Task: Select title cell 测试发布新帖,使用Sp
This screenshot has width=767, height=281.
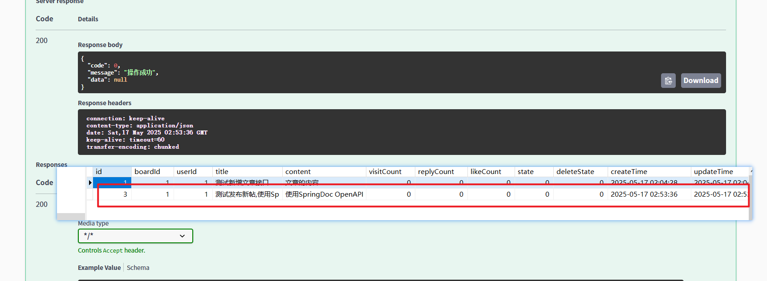Action: click(248, 194)
